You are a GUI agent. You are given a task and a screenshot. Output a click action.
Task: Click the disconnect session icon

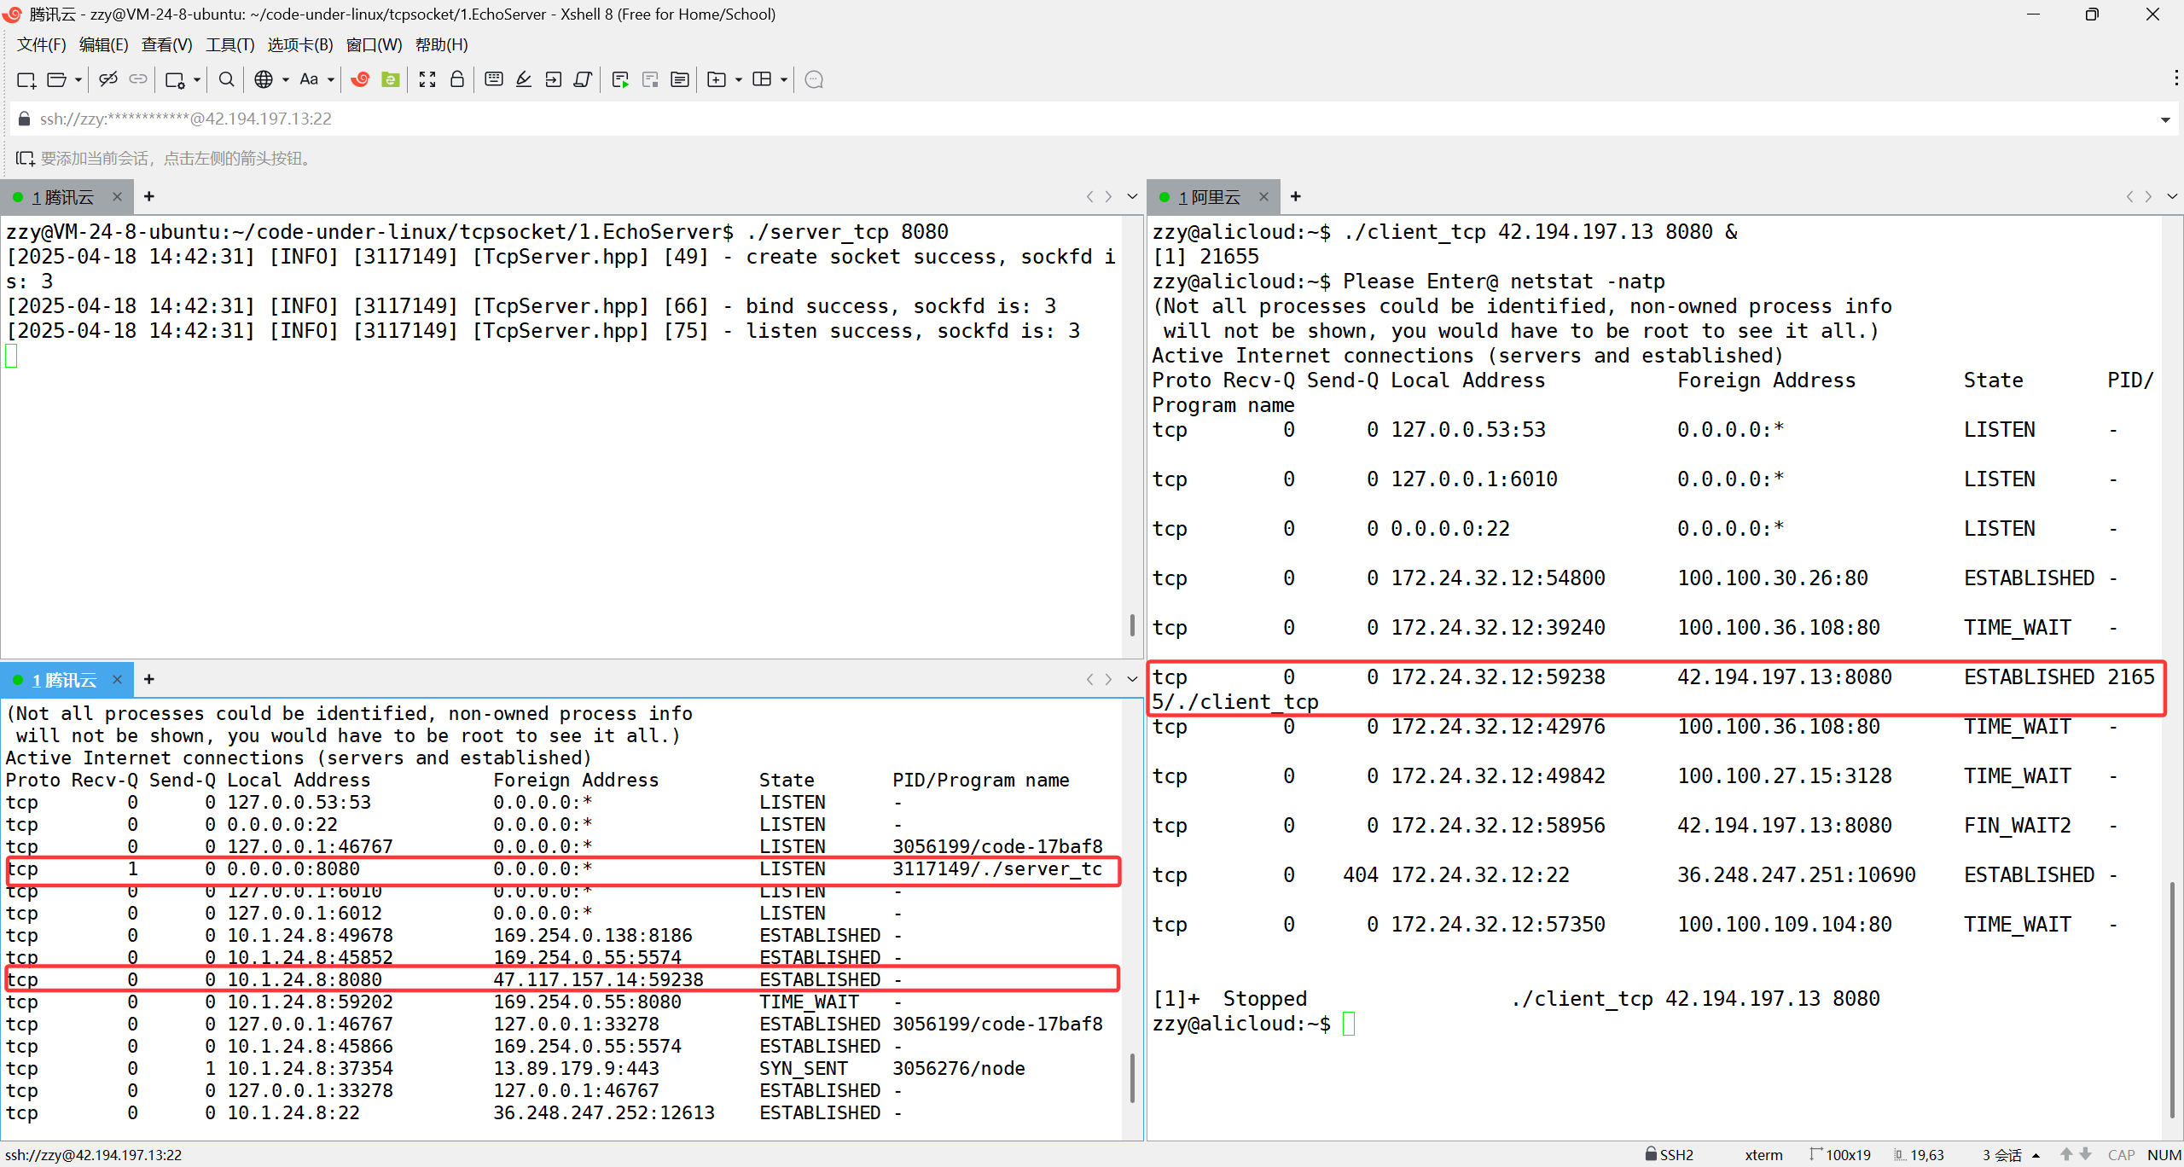[x=108, y=79]
